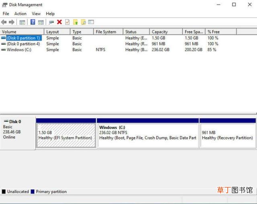
Task: Click the Healthy (B... status cell
Action: 136,50
